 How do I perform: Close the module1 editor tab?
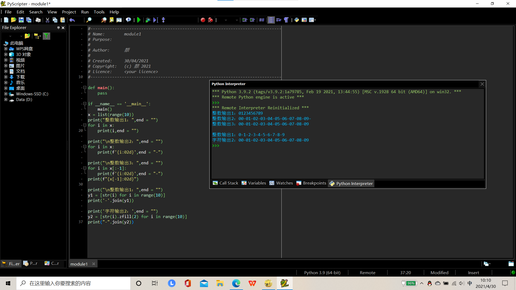point(94,264)
